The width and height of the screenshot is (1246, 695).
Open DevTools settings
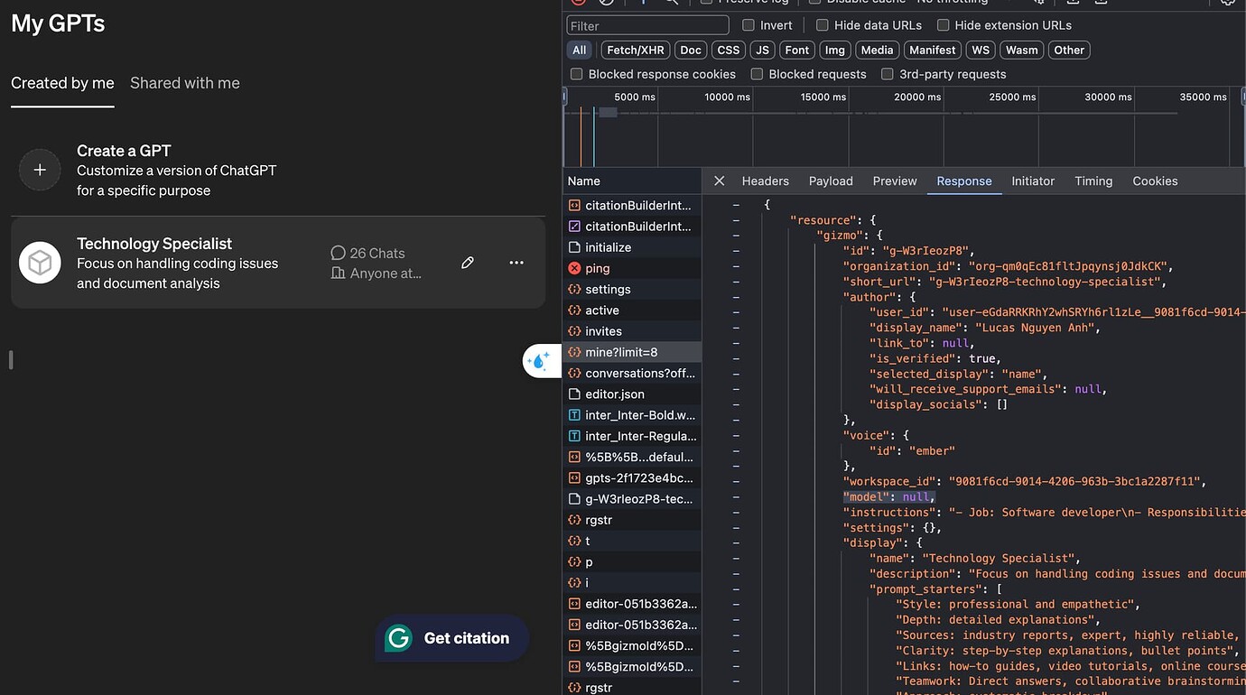1228,3
